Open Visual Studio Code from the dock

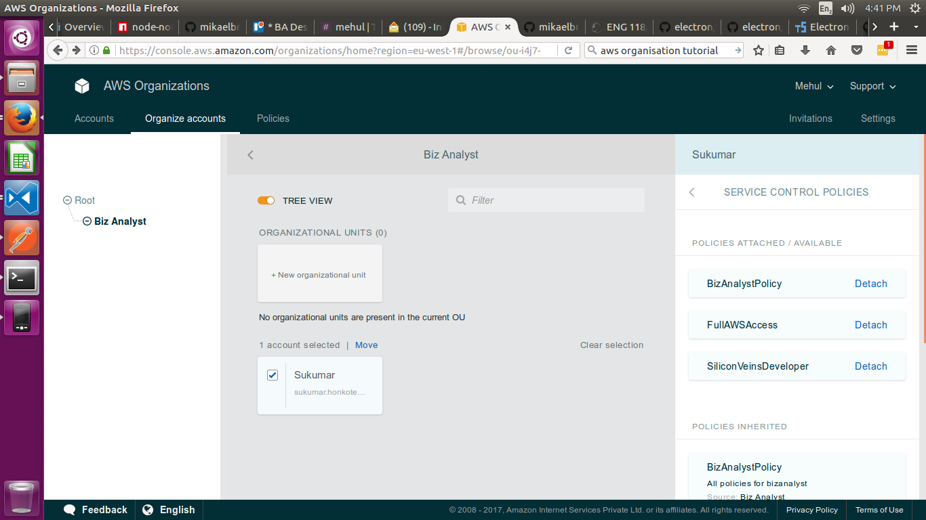[x=22, y=198]
